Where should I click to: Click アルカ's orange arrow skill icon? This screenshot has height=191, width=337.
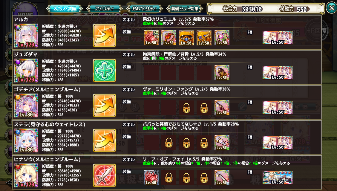tap(105, 36)
